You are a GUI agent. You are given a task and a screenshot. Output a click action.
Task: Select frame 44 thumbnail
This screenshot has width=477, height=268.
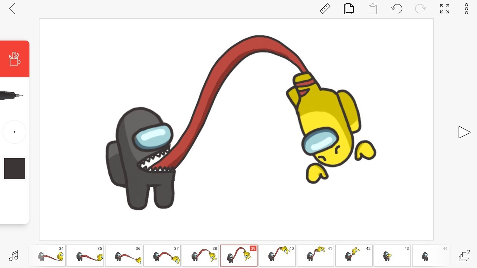pos(430,255)
